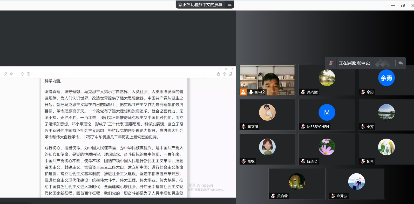414x204 pixels.
Task: Toggle the microphone in the floating speaker bar
Action: pos(331,63)
